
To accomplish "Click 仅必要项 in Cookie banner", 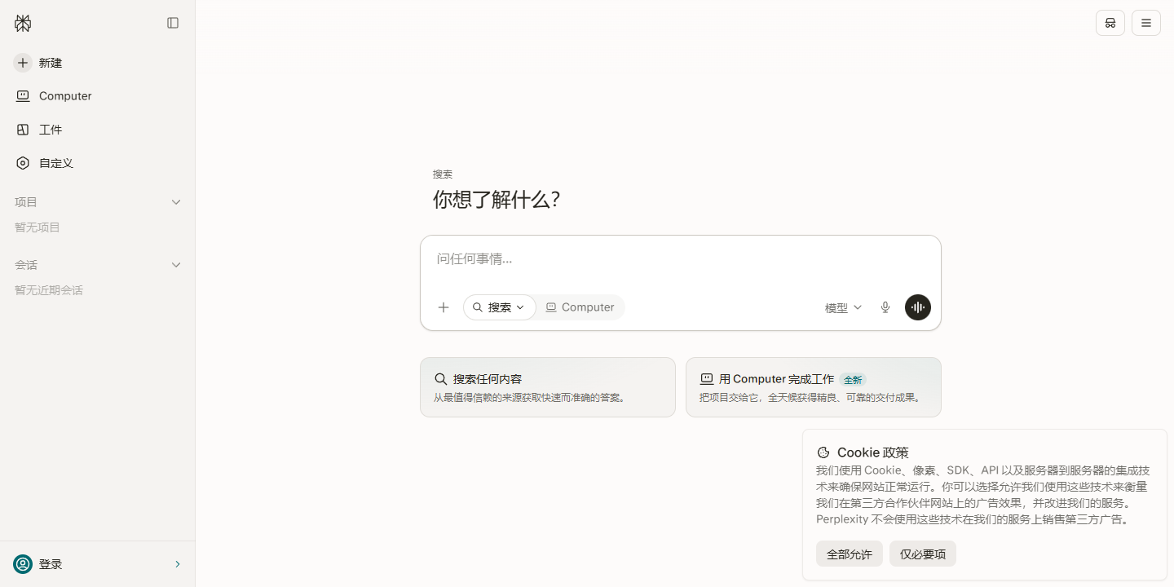I will pos(923,554).
